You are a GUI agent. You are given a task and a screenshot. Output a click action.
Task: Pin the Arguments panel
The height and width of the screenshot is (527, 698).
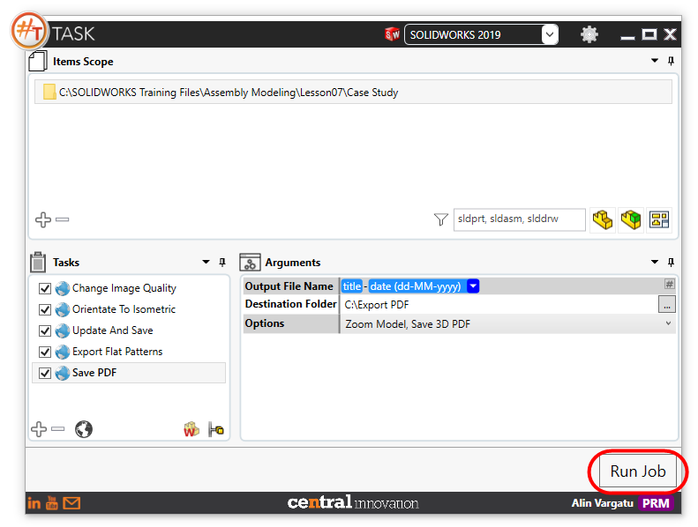[x=671, y=262]
